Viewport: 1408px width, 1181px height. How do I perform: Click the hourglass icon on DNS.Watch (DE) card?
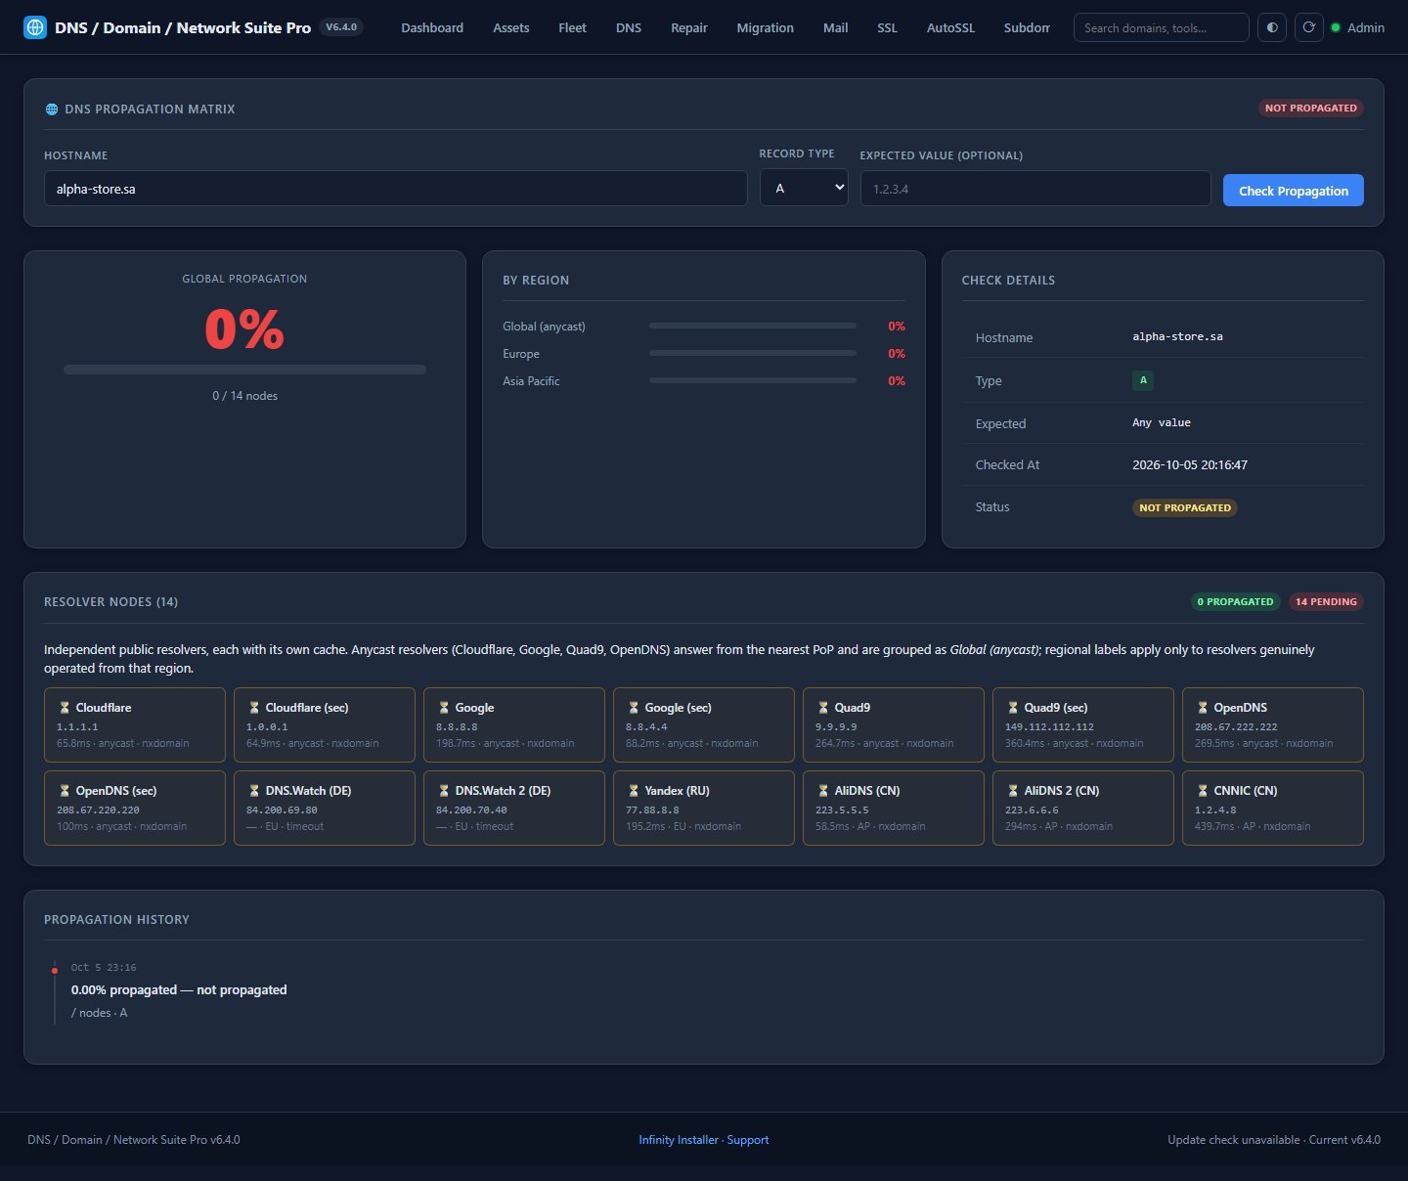[254, 791]
